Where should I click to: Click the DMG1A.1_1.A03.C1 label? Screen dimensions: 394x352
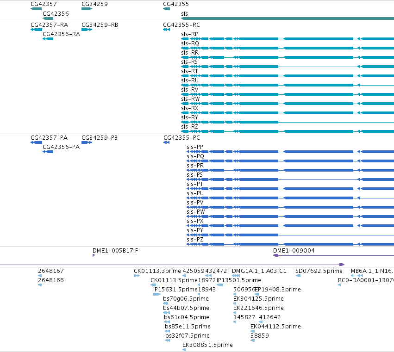point(259,271)
